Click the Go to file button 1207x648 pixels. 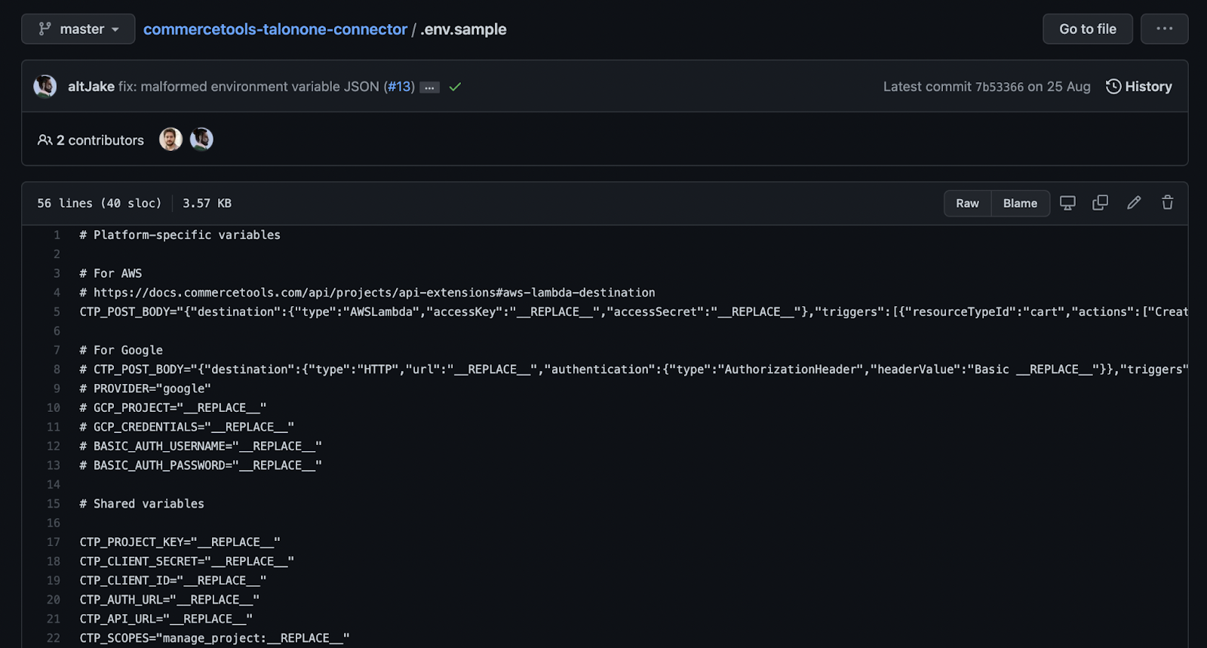[x=1087, y=29]
